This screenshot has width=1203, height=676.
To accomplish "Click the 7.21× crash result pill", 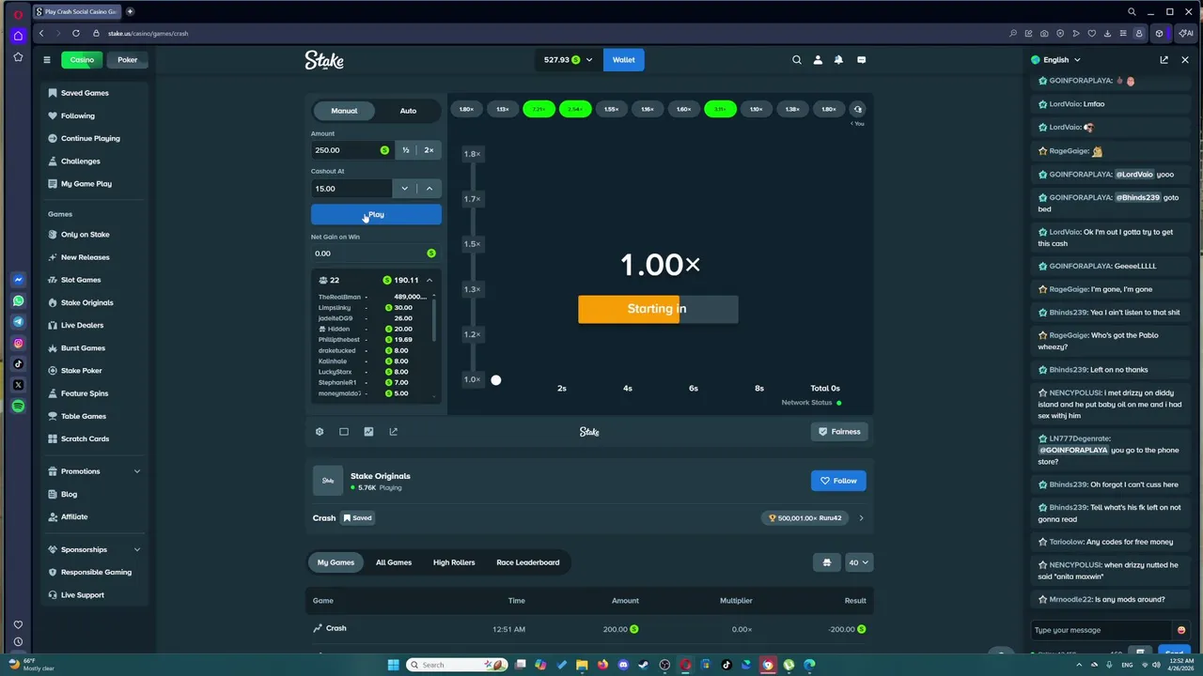I will point(539,109).
